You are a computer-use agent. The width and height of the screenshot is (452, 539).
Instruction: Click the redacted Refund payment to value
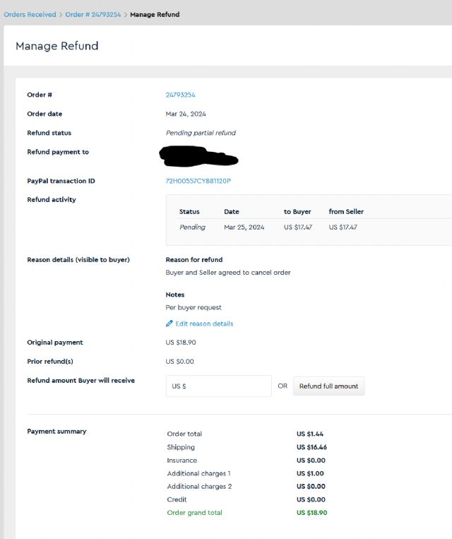click(x=199, y=155)
